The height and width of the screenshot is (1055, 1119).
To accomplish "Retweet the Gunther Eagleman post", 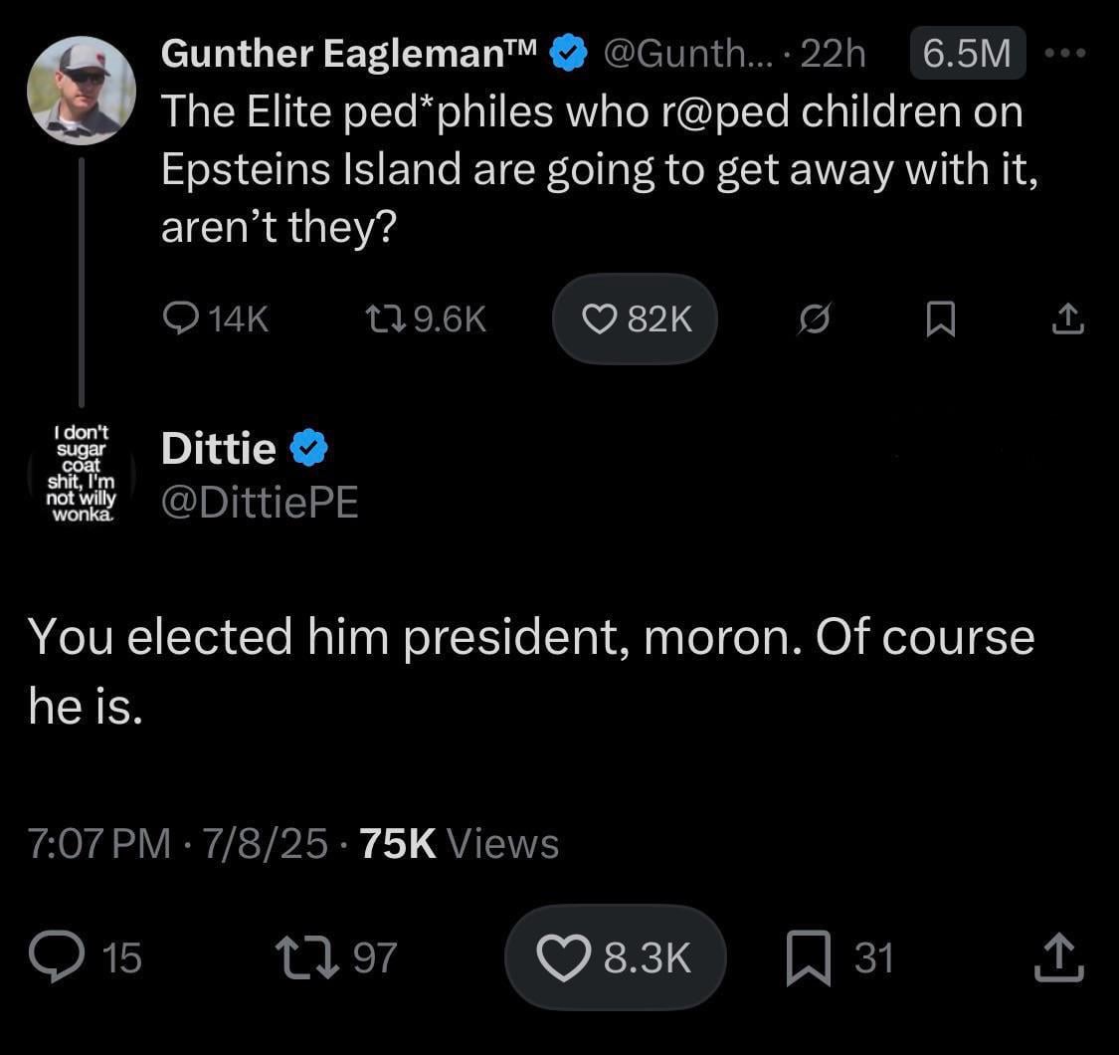I will (x=380, y=318).
